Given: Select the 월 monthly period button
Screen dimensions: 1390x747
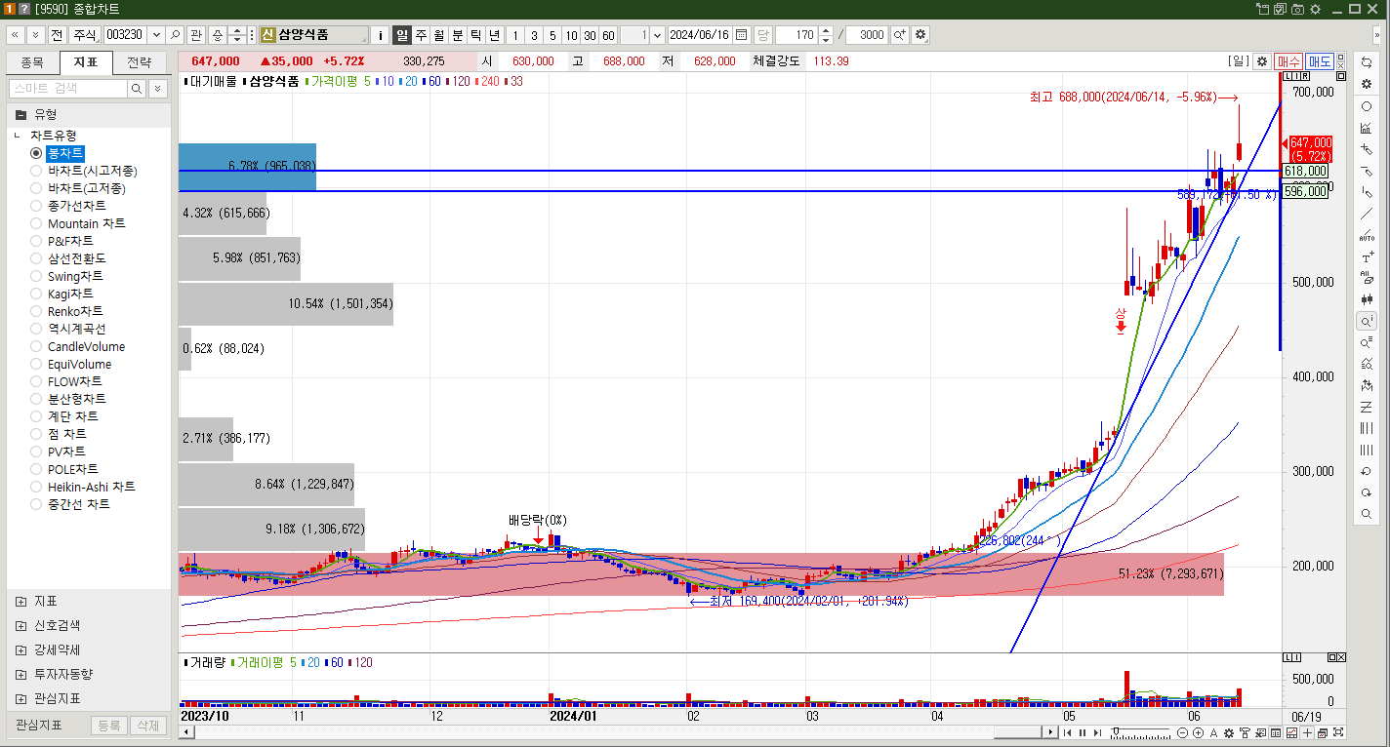Looking at the screenshot, I should [x=439, y=34].
